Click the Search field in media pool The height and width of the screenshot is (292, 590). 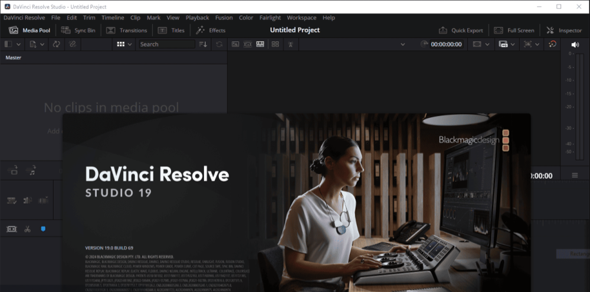tap(166, 44)
